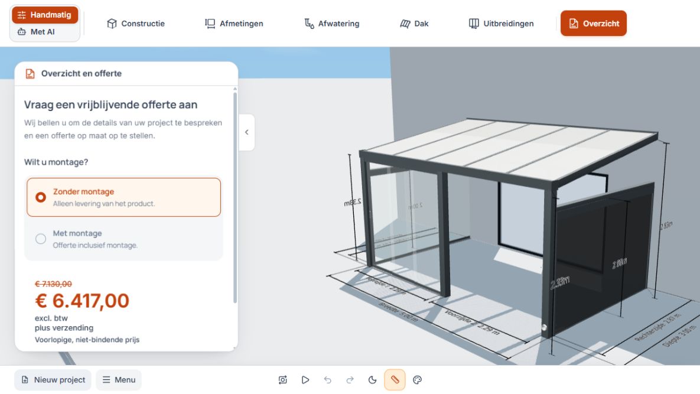The height and width of the screenshot is (394, 700).
Task: Start the play animation icon
Action: (x=305, y=380)
